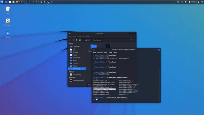Launch terminal emulator from top panel
This screenshot has height=115, width=204.
(20, 2)
